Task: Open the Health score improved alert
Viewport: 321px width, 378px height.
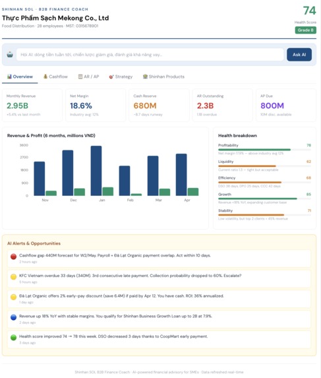Action: pos(159,340)
